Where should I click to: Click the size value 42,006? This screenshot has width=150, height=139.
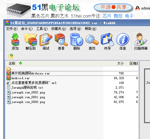point(119,97)
